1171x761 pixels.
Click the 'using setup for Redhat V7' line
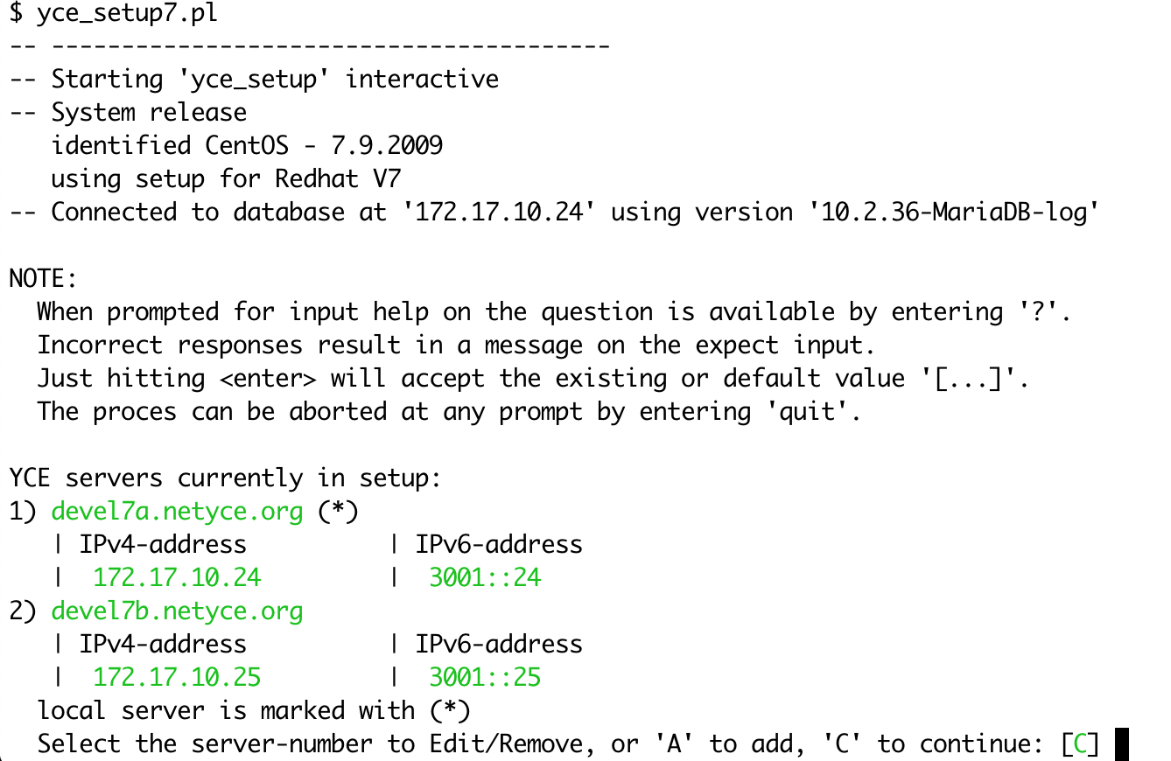click(226, 178)
